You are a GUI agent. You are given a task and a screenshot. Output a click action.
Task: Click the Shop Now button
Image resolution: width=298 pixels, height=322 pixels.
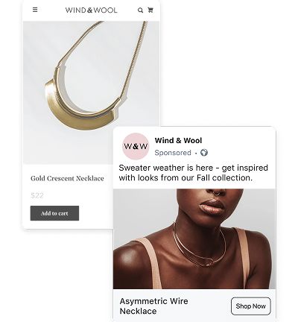click(x=251, y=306)
